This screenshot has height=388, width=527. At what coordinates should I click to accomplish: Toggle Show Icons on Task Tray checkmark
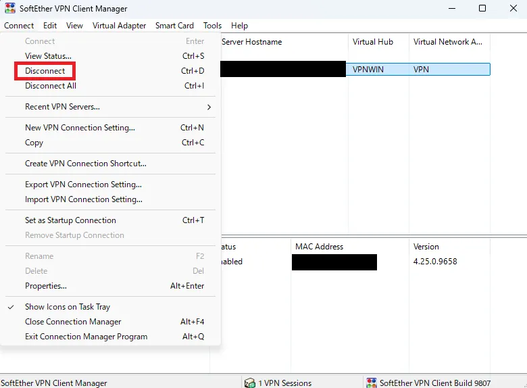click(x=11, y=307)
